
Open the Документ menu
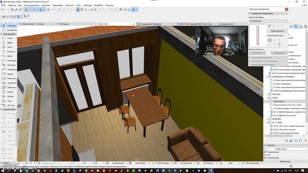[x=46, y=5]
